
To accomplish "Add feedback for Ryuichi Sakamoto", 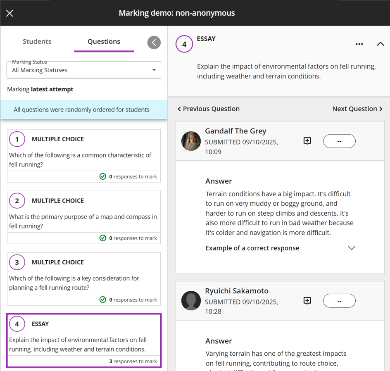I will pyautogui.click(x=307, y=301).
